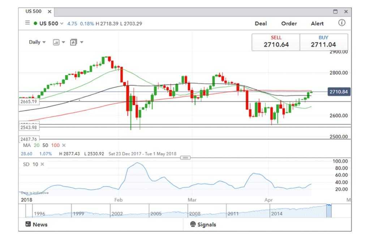Click the 2005 area in the timeline navigator
The width and height of the screenshot is (370, 242).
156,214
